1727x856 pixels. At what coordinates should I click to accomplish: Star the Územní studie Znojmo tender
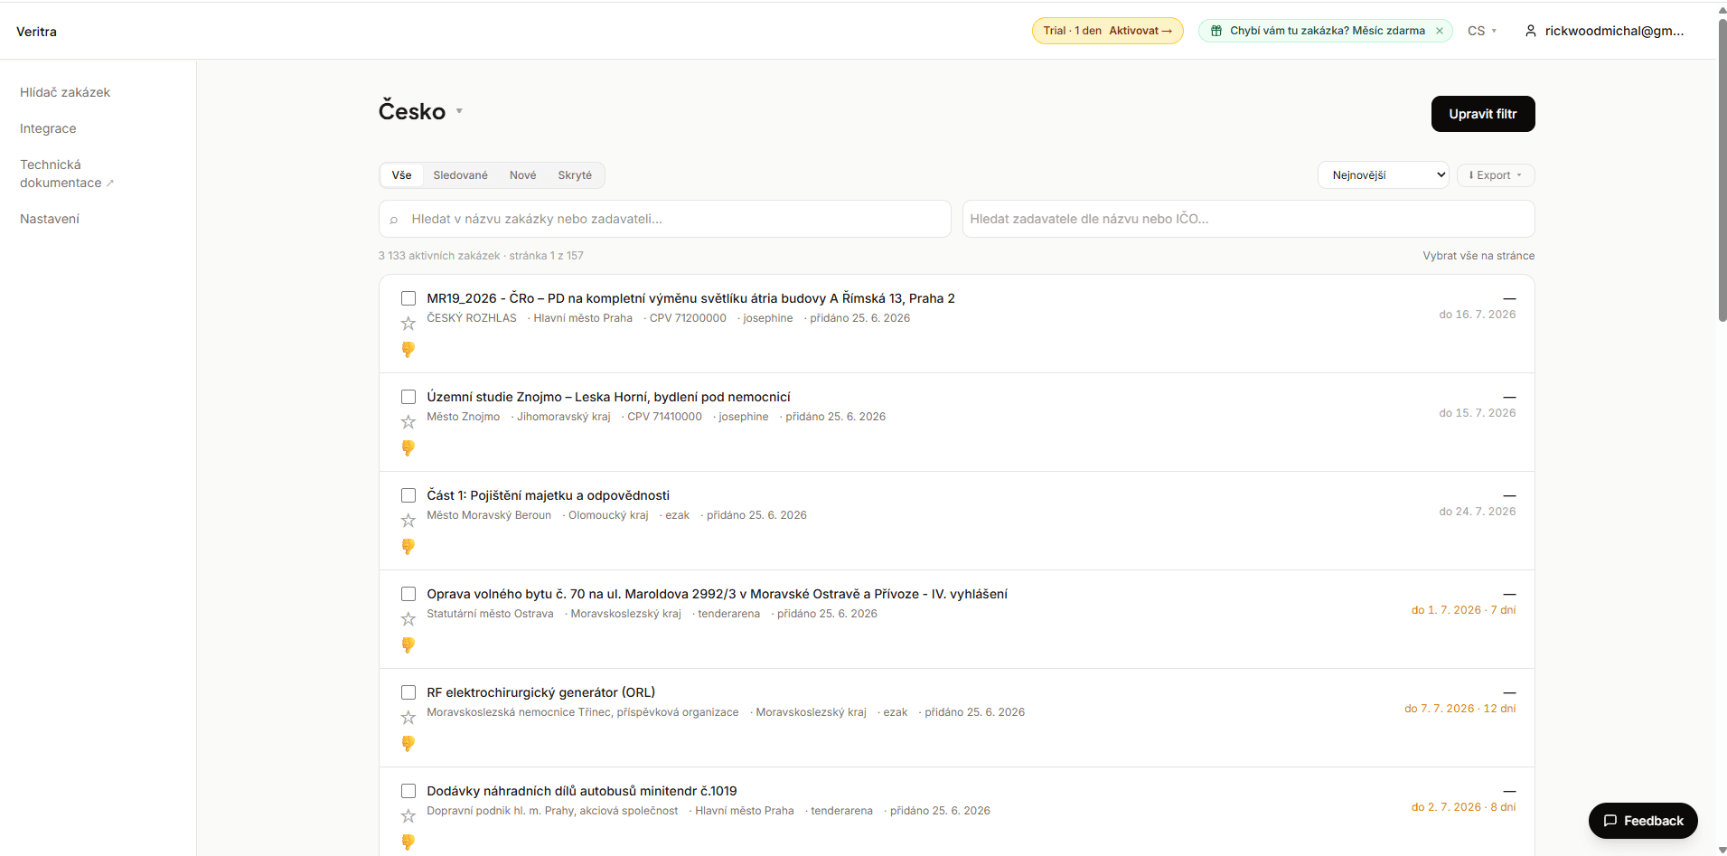point(408,422)
